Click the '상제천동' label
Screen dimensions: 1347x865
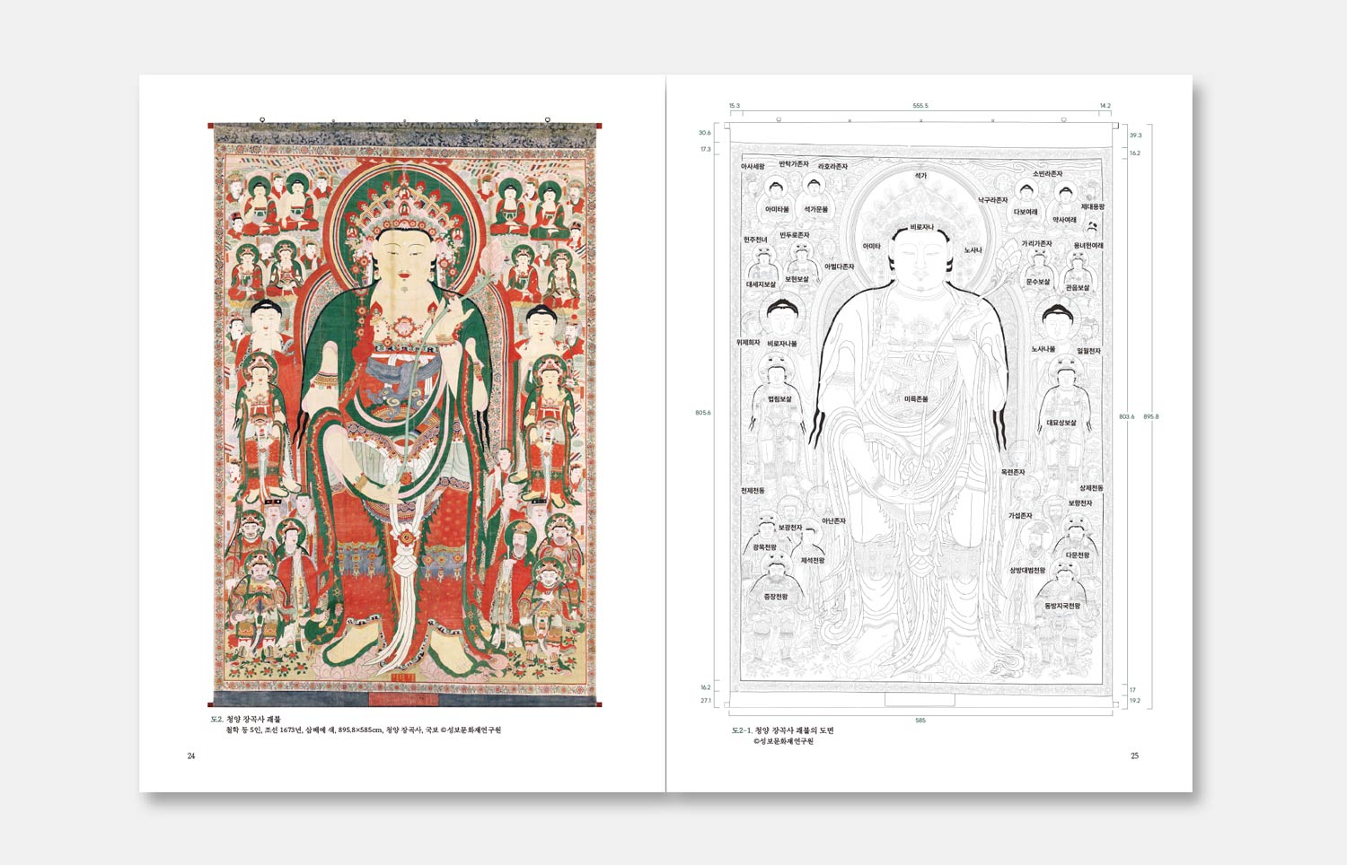pyautogui.click(x=1091, y=488)
